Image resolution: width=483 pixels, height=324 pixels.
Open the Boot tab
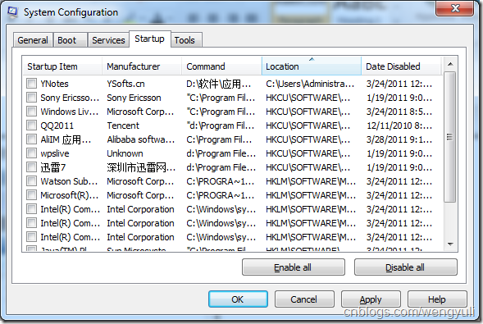[70, 40]
